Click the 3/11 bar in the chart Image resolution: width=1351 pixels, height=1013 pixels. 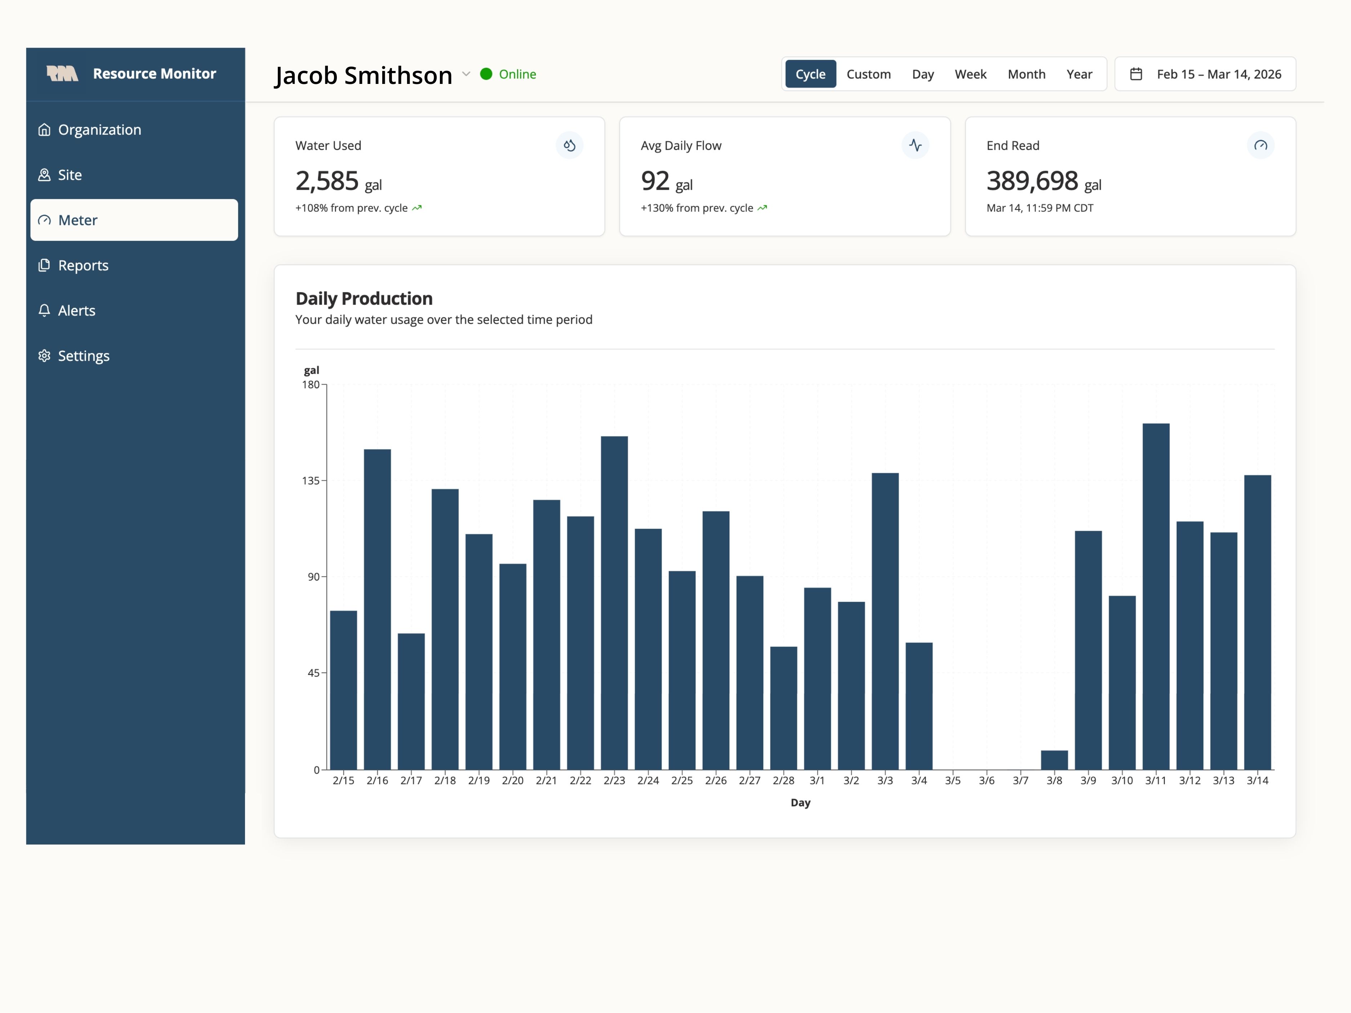coord(1156,596)
